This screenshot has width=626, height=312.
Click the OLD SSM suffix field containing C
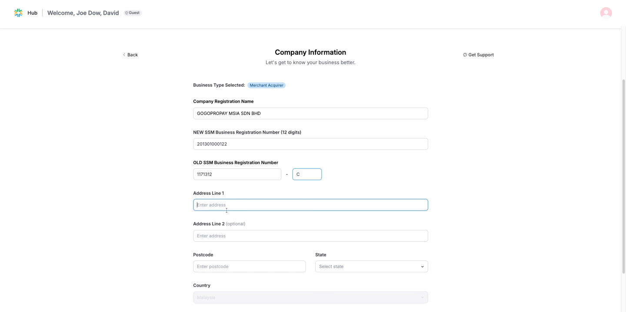307,174
